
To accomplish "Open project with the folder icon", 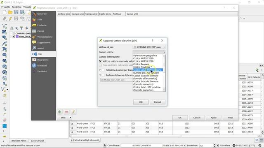I will tap(10, 12).
